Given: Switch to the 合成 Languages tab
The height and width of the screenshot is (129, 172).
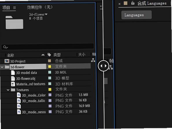Looking at the screenshot, I should tap(152, 3).
